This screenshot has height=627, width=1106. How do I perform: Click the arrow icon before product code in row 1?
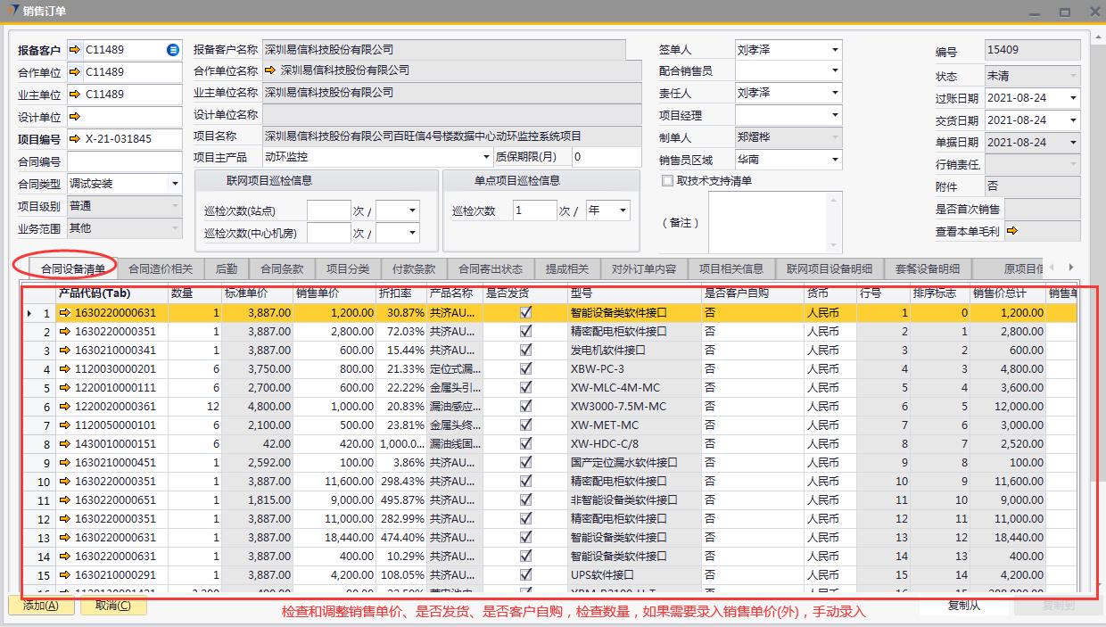65,313
